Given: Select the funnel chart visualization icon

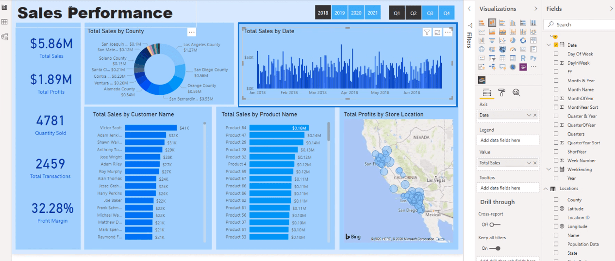Looking at the screenshot, I should [x=490, y=40].
